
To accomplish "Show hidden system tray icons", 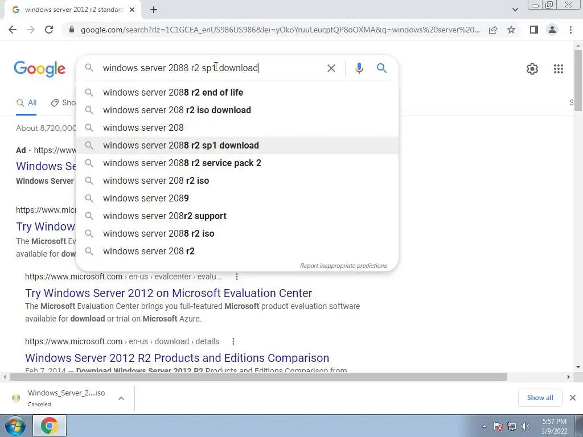I will point(484,426).
